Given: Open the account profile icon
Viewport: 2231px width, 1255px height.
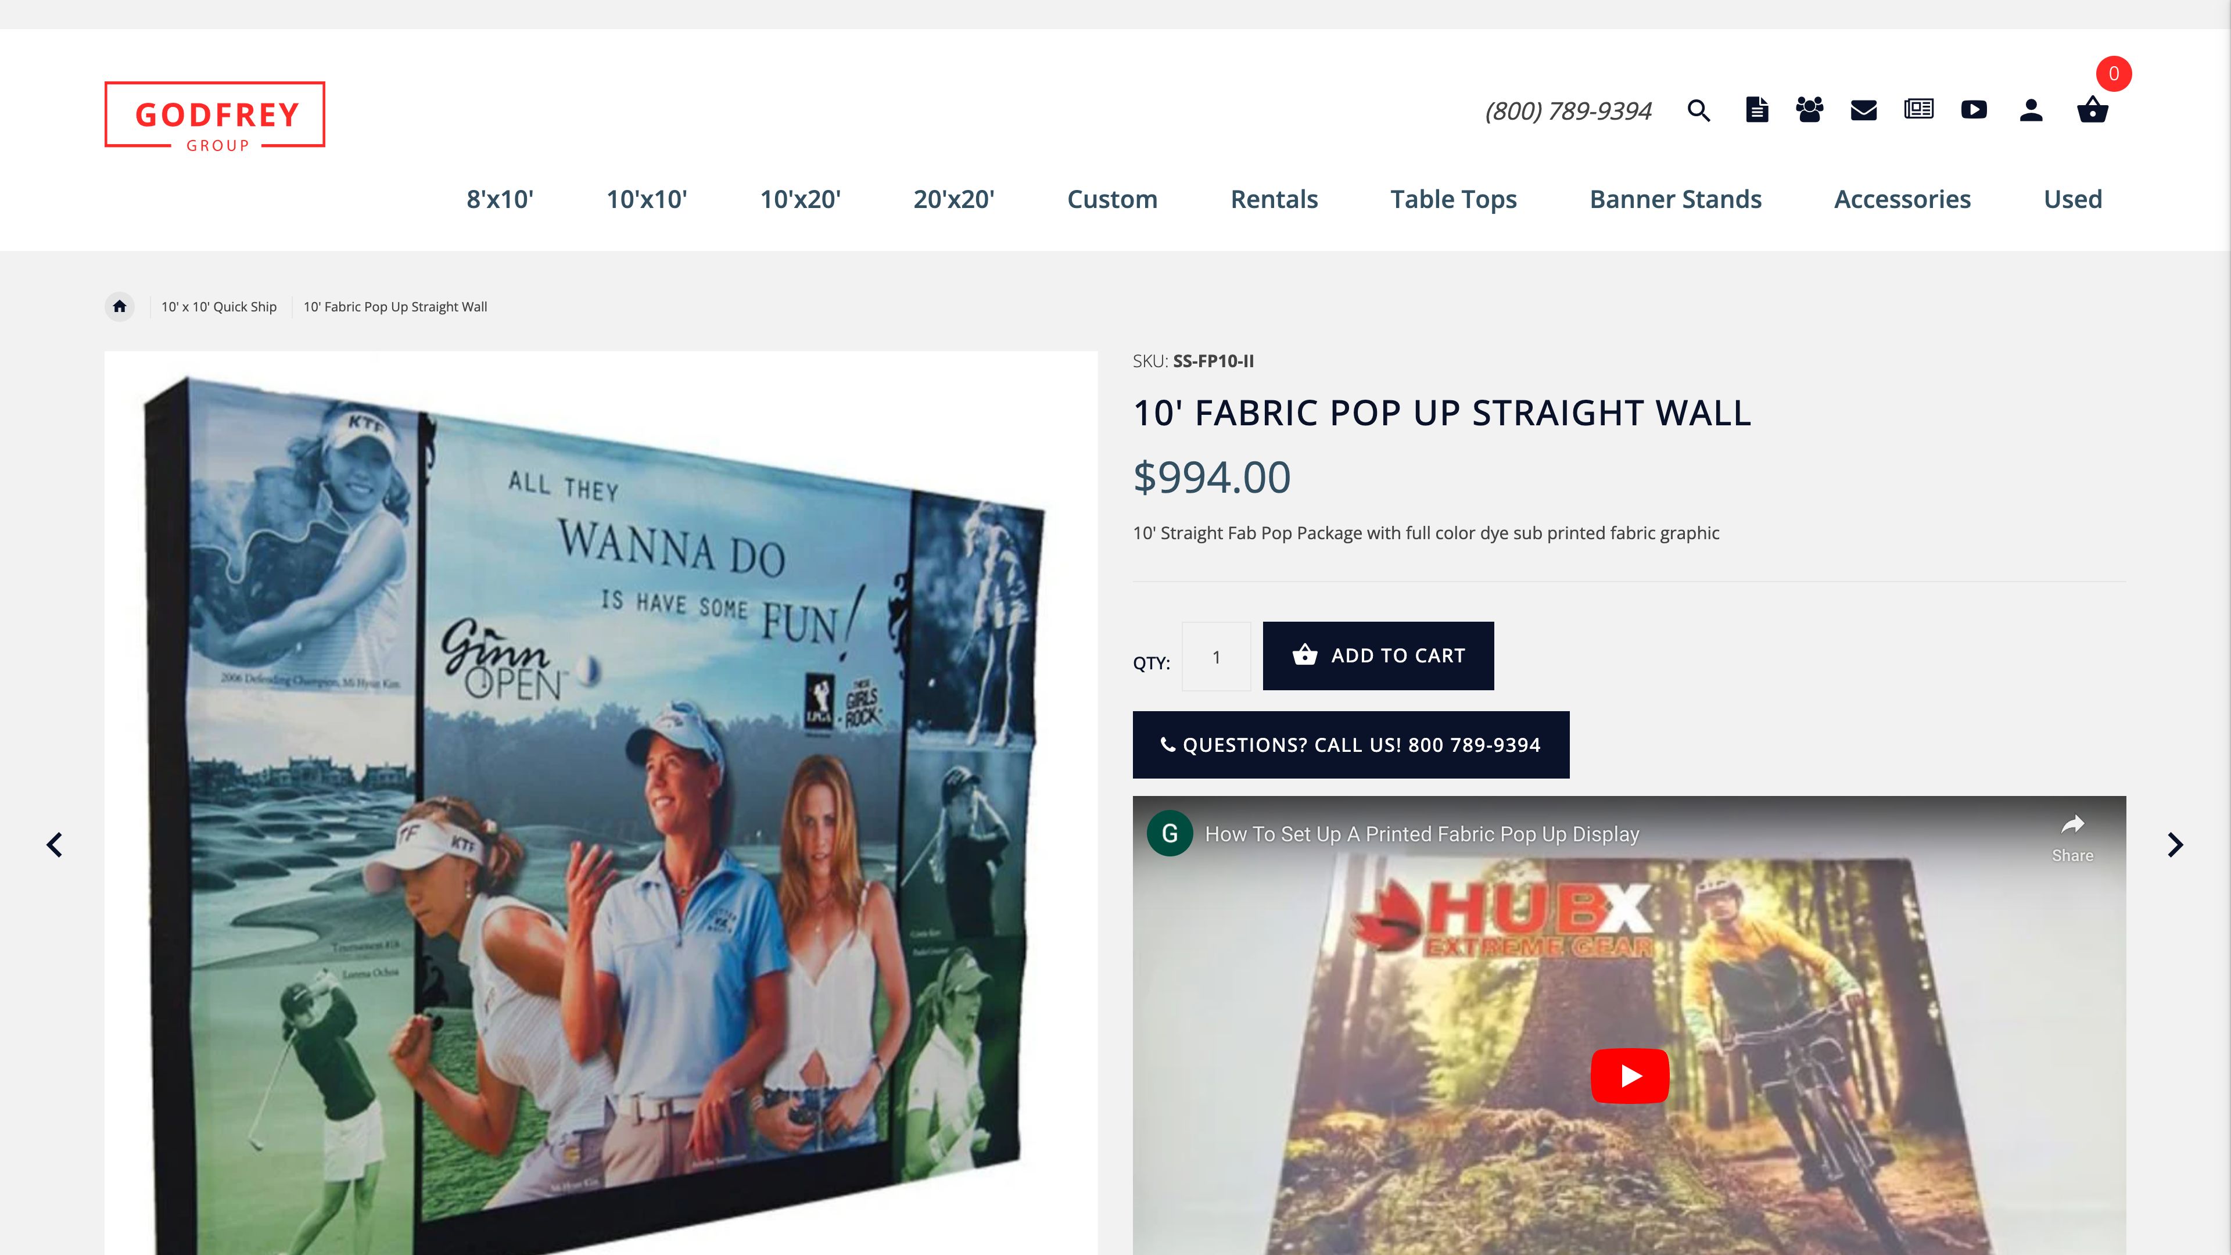Looking at the screenshot, I should coord(2031,110).
